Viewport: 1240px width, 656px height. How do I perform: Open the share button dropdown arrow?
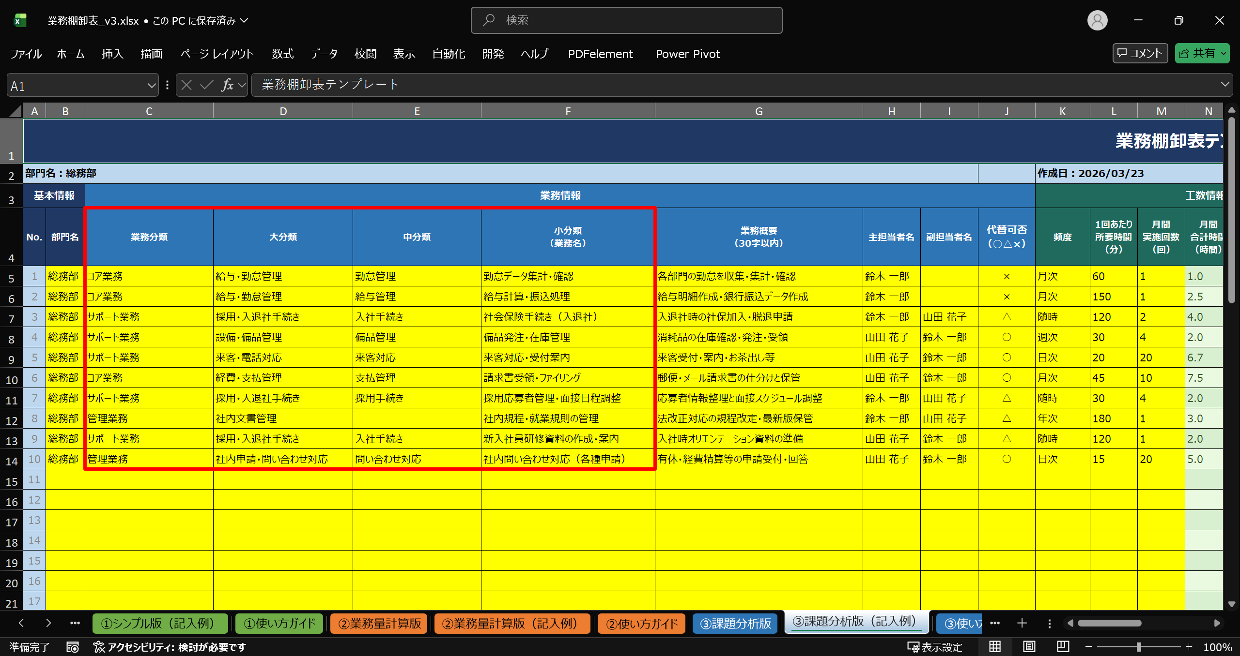coord(1224,54)
